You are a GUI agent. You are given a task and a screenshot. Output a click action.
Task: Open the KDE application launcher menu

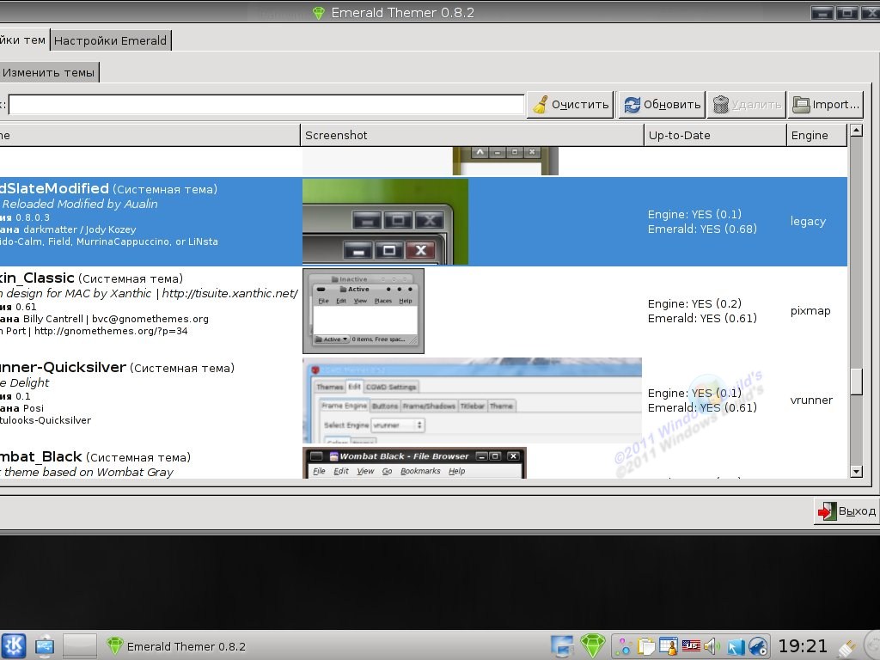pyautogui.click(x=13, y=645)
